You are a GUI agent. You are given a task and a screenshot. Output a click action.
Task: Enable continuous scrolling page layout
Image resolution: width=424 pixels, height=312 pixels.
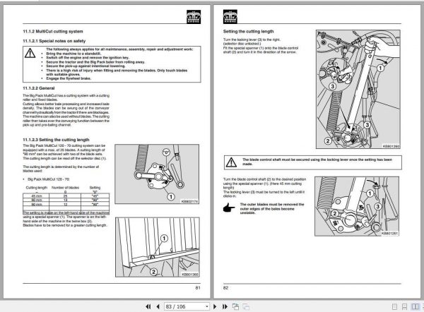[404, 306]
